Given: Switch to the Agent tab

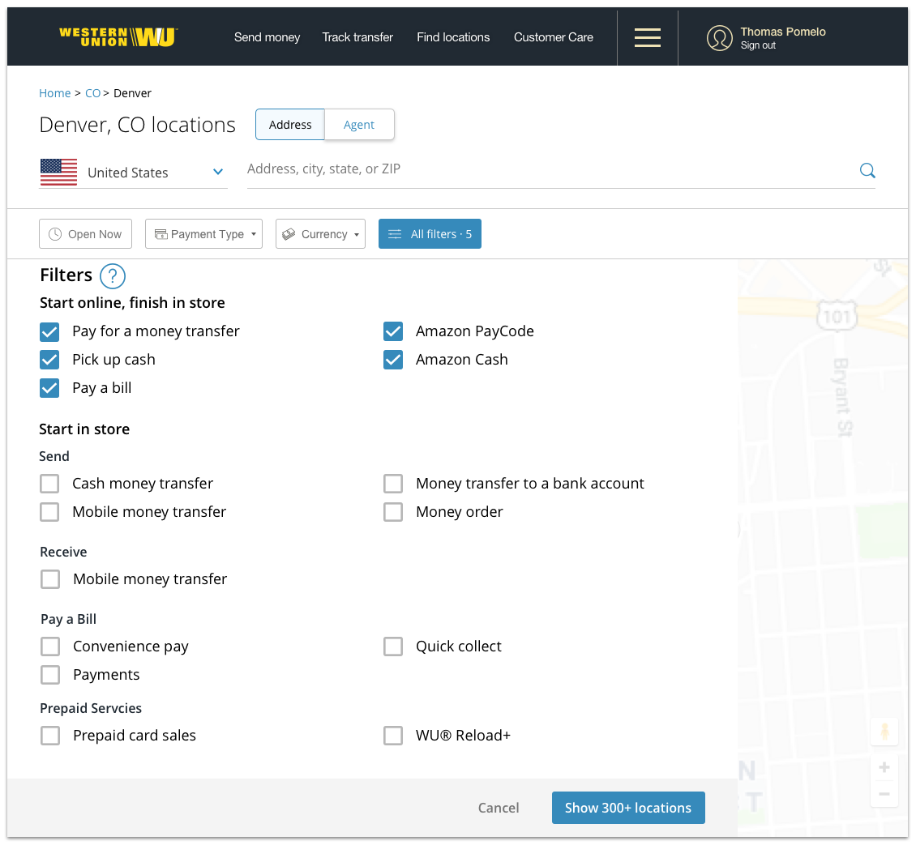Looking at the screenshot, I should [x=358, y=125].
